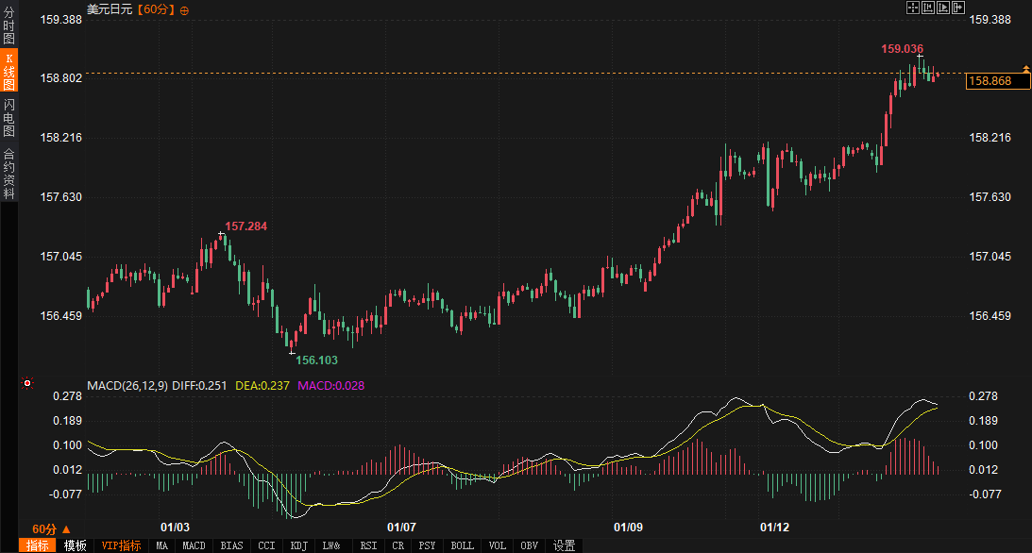Click the rightmost arrow-out chart icon
1032x553 pixels.
957,8
